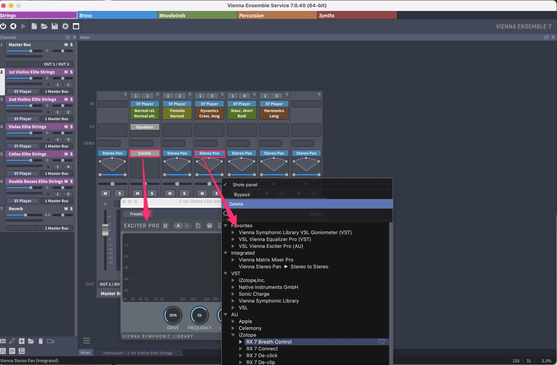Collapse the AU group in the plugin menu
The height and width of the screenshot is (365, 557).
225,314
